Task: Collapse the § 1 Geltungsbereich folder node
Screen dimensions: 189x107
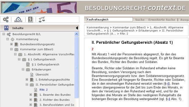Action: pyautogui.click(x=19, y=59)
